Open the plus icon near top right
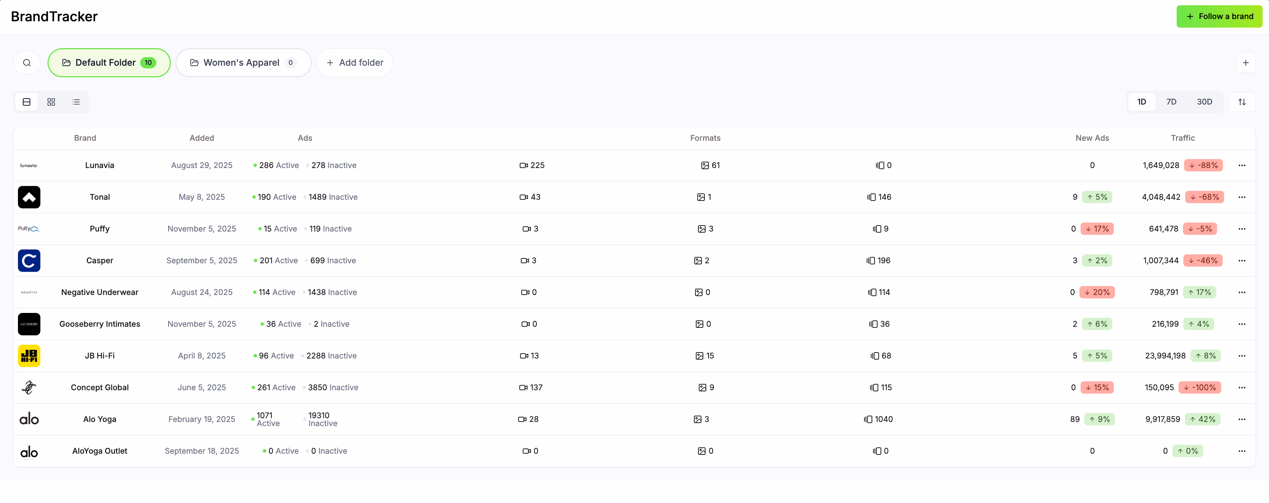The width and height of the screenshot is (1269, 503). 1246,62
